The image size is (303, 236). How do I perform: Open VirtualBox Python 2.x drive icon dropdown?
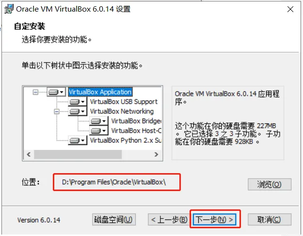pos(78,140)
